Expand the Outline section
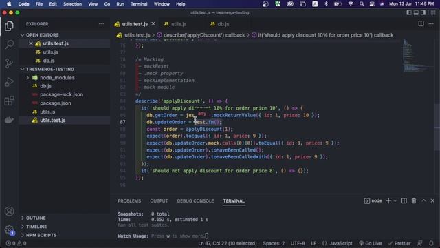440x248 pixels. pyautogui.click(x=36, y=218)
